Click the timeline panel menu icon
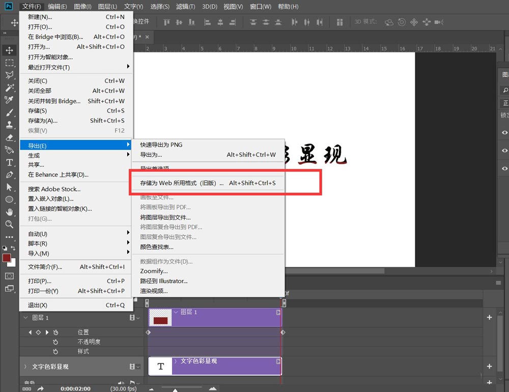 [x=498, y=283]
